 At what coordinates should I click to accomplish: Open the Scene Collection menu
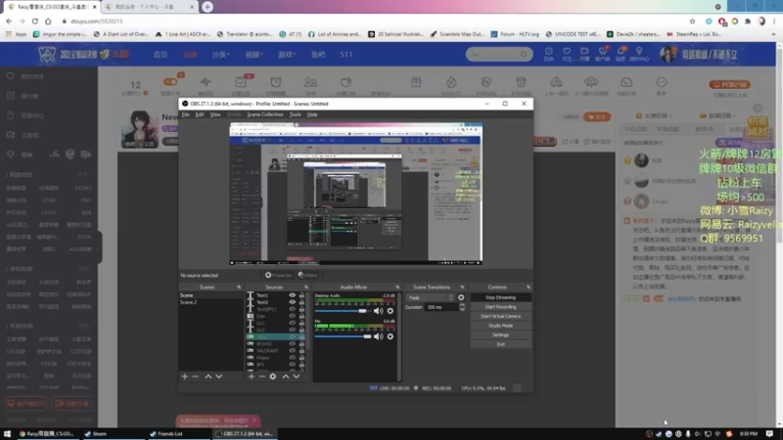pyautogui.click(x=265, y=114)
